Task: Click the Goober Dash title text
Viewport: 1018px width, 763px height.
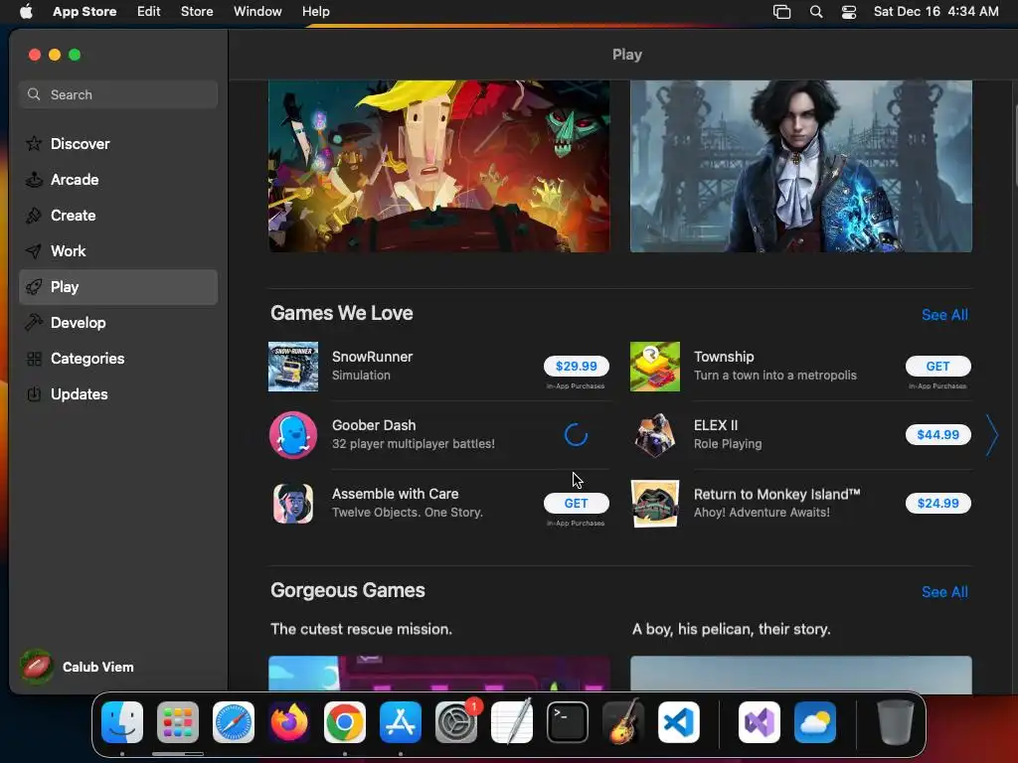Action: (374, 425)
